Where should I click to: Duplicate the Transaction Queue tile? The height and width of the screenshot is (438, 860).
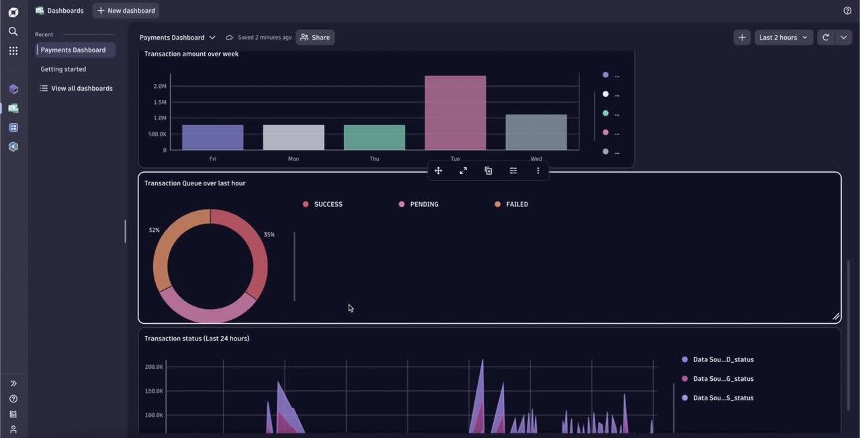488,171
